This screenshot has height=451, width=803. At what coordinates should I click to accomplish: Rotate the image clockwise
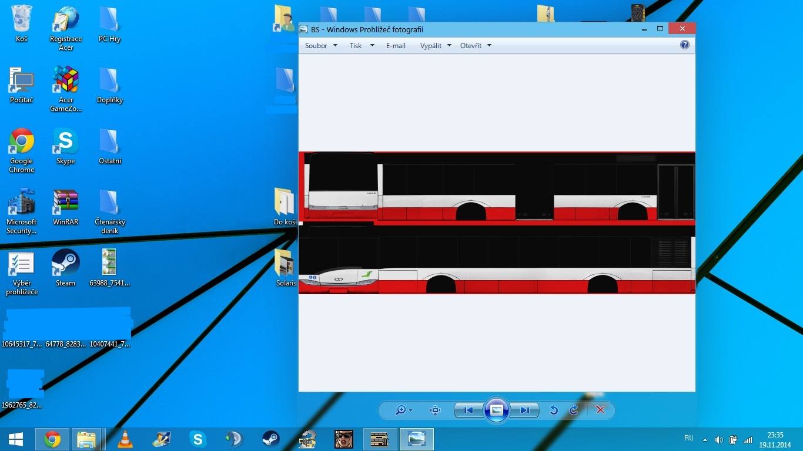[574, 410]
